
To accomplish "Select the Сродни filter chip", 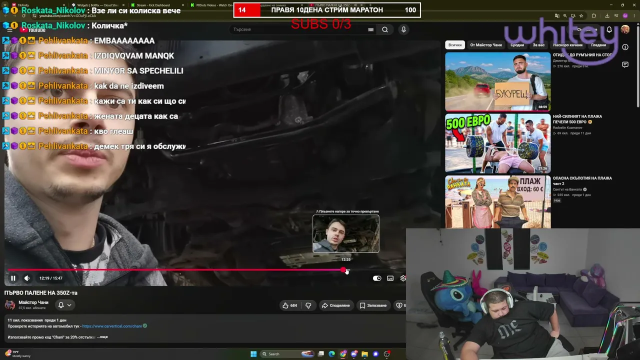I will coord(517,45).
